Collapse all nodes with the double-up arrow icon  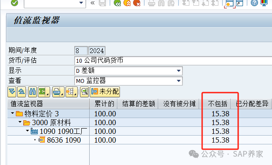(x=22, y=92)
